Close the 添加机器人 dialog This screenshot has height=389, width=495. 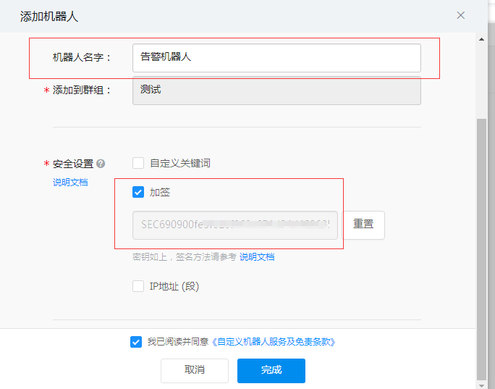[x=460, y=15]
